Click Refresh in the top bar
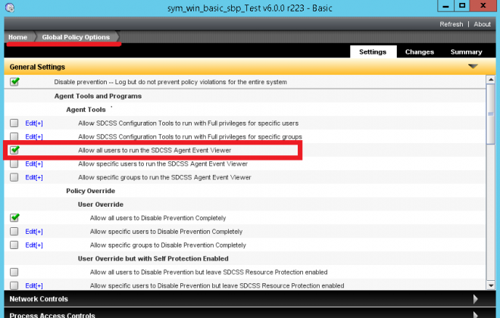The height and width of the screenshot is (318, 500). (x=452, y=24)
